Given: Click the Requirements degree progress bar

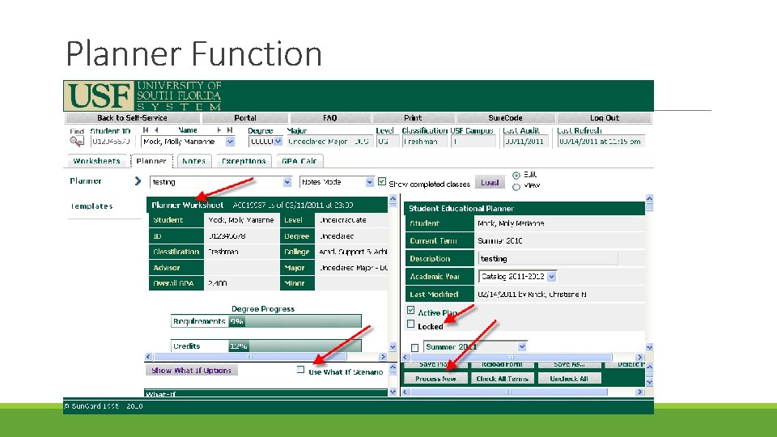Looking at the screenshot, I should click(x=266, y=321).
